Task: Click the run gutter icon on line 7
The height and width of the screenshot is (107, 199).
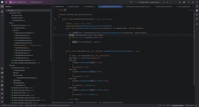Action: (x=56, y=19)
